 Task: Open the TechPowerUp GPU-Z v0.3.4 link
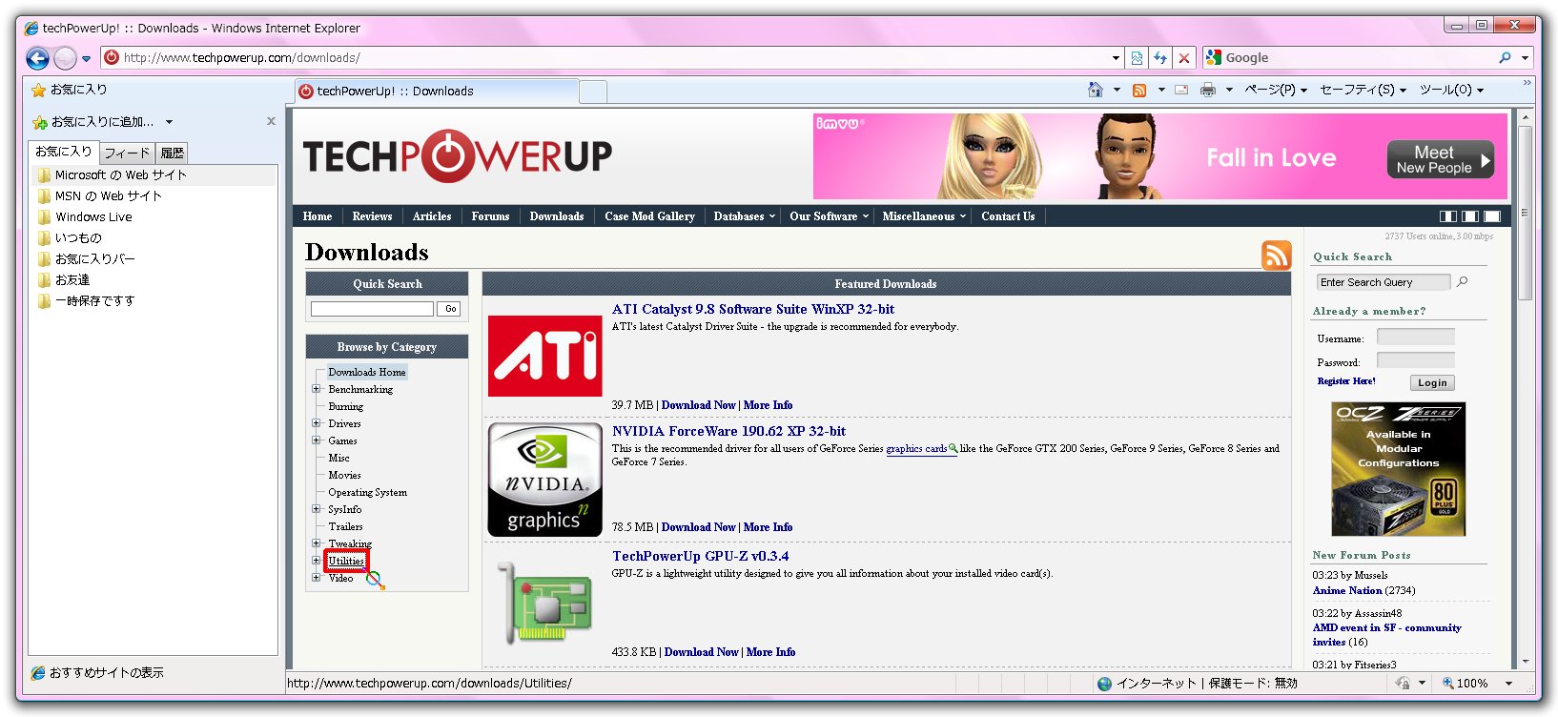click(700, 556)
